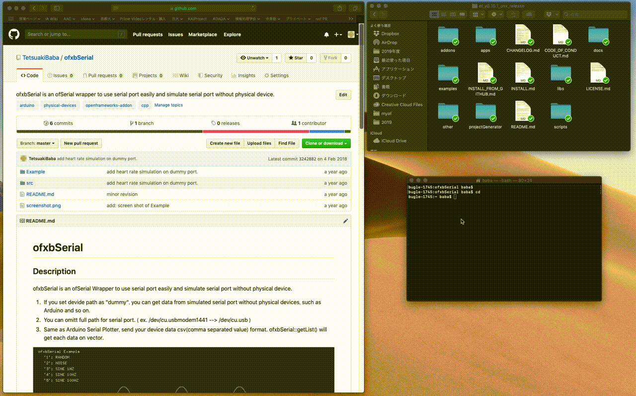Click the openframeworks-addon topic tag
This screenshot has width=636, height=396.
[109, 105]
